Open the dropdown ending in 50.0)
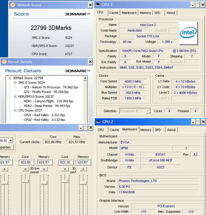The width and height of the screenshot is (206, 215). [x=11, y=140]
